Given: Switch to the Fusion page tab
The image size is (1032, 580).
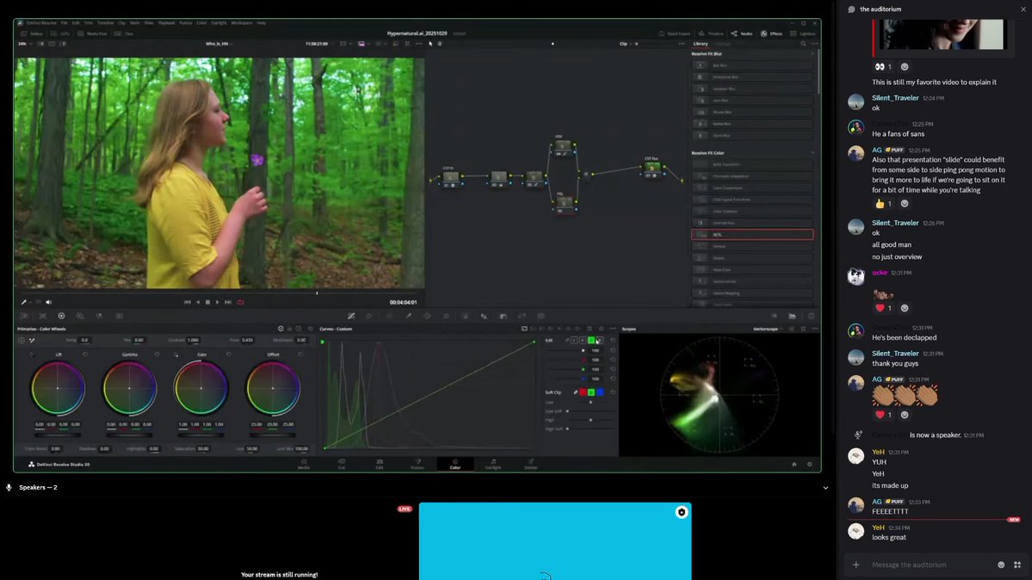Looking at the screenshot, I should [417, 464].
